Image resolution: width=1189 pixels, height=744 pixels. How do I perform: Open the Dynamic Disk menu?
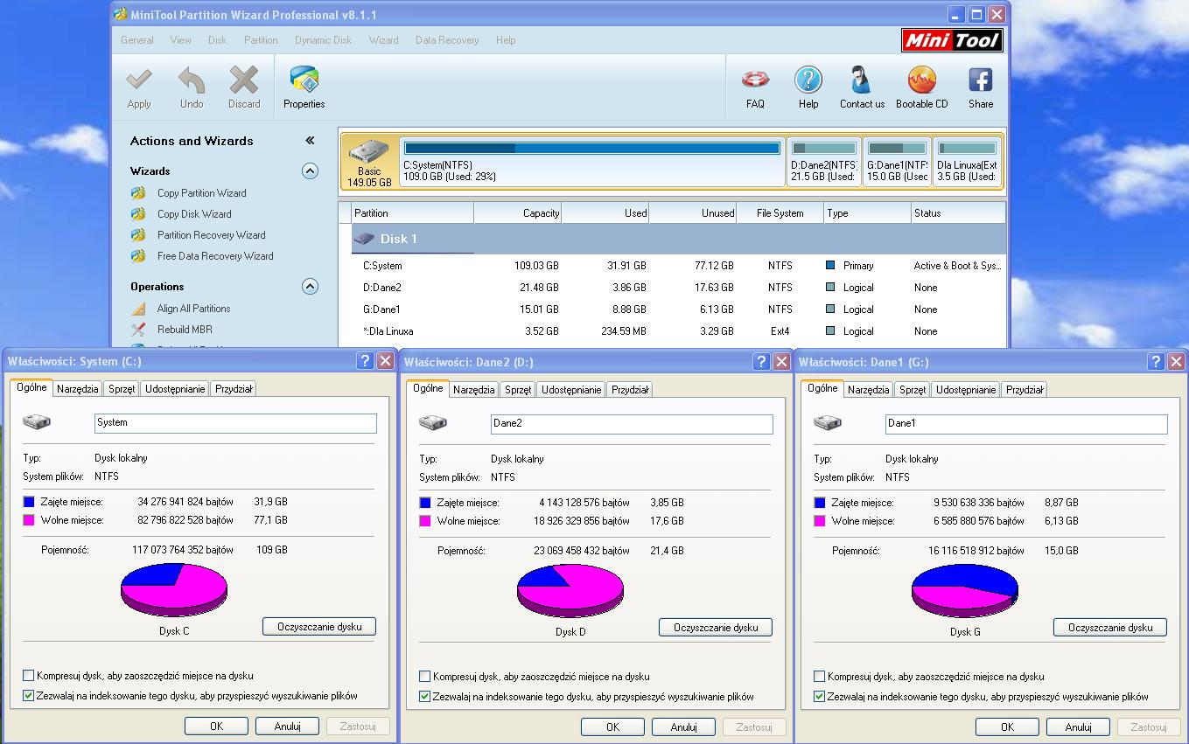tap(323, 39)
